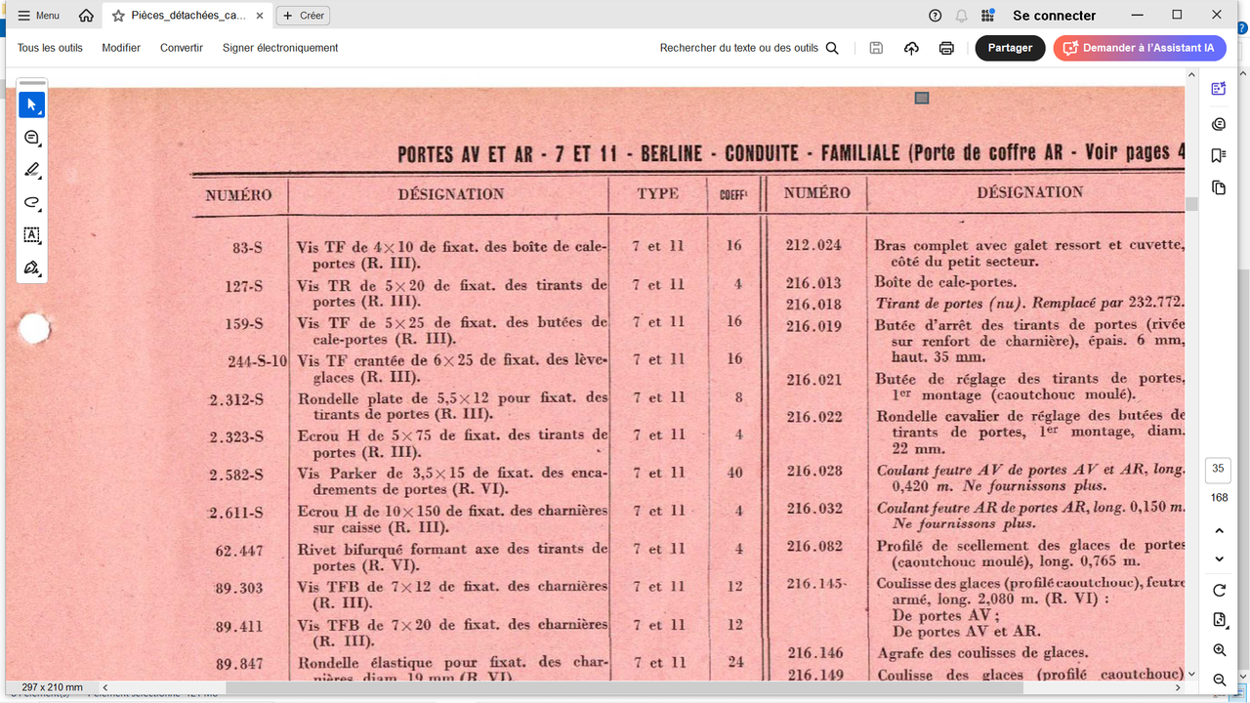Switch to the Pièces_détachées document tab

click(187, 16)
